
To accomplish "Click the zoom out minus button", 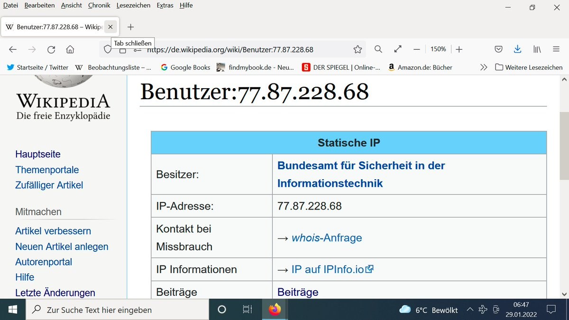I will coord(417,49).
